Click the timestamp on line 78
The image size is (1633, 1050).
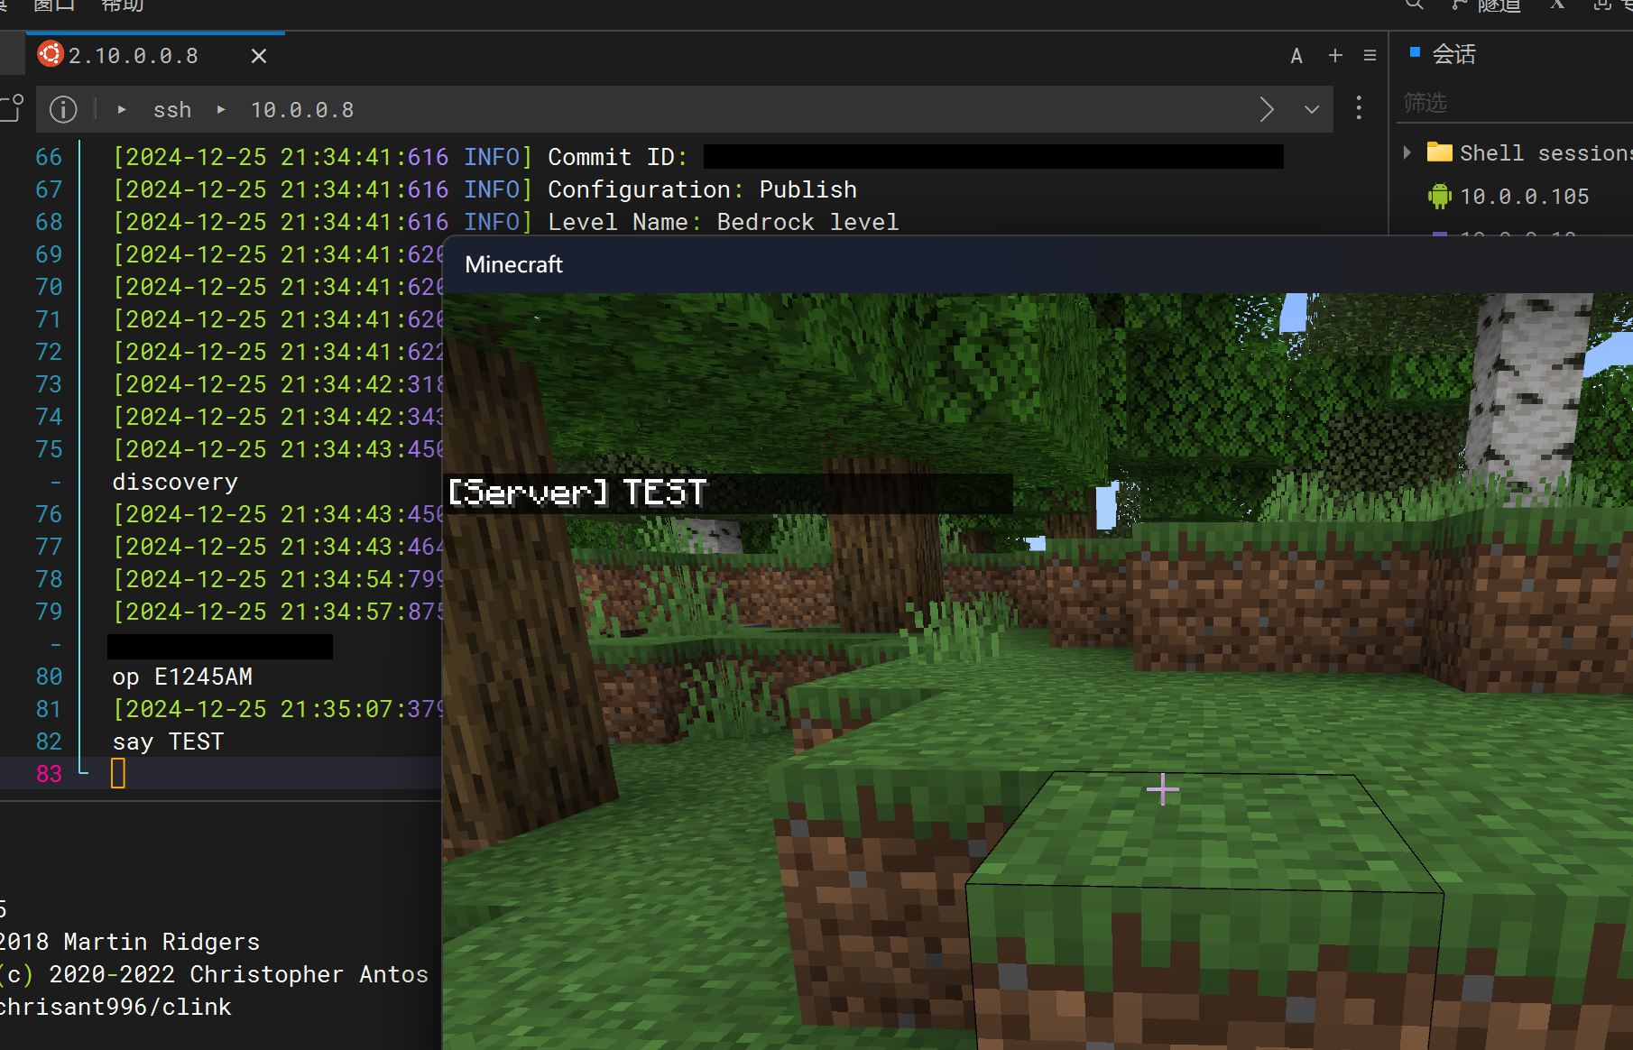pyautogui.click(x=278, y=579)
